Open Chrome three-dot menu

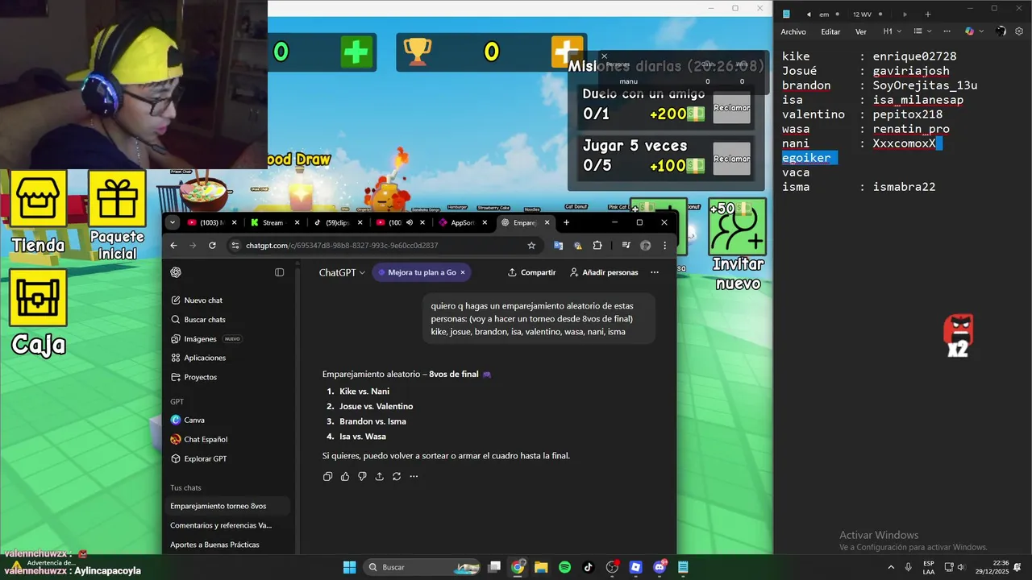click(x=665, y=246)
